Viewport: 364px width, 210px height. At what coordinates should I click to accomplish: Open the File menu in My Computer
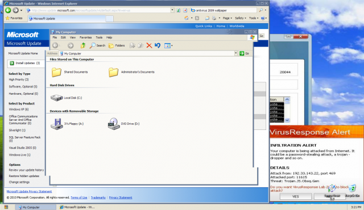[x=55, y=37]
